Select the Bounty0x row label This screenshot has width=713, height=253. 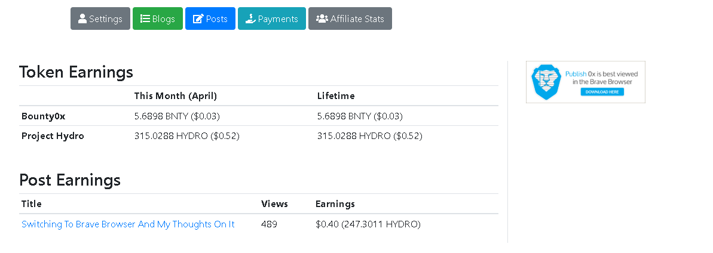click(43, 116)
